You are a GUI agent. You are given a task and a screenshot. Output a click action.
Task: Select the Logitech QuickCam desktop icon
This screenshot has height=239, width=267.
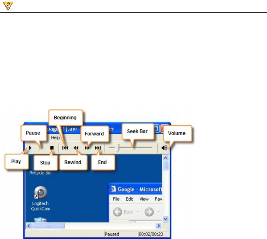click(40, 199)
